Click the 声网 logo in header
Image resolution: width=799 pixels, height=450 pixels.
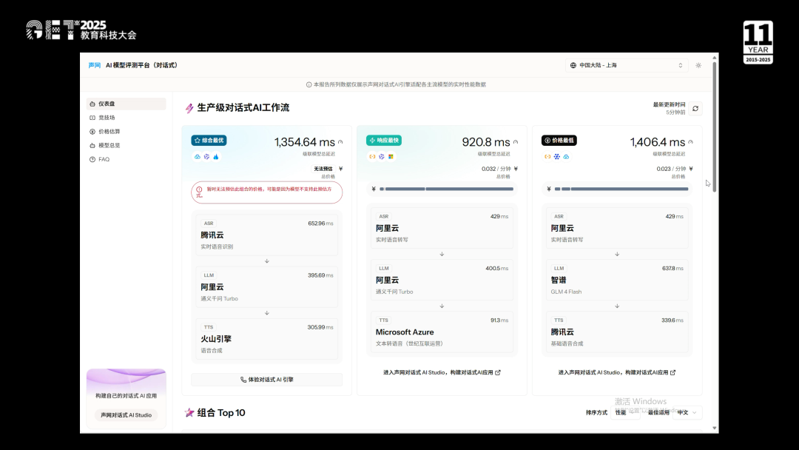pyautogui.click(x=94, y=65)
